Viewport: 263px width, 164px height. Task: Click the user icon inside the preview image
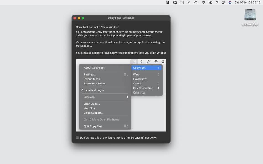(x=163, y=62)
